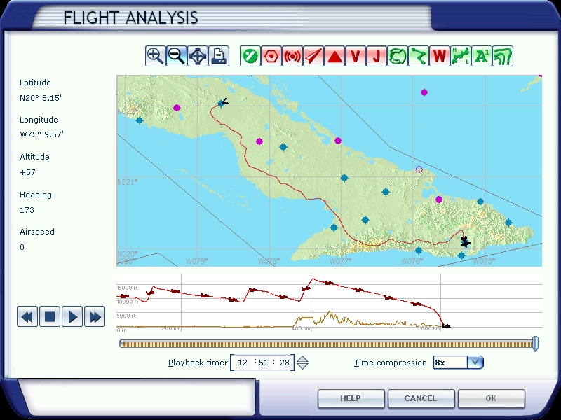Click the W077 longitude map label
Image resolution: width=561 pixels, height=420 pixels.
coord(340,261)
